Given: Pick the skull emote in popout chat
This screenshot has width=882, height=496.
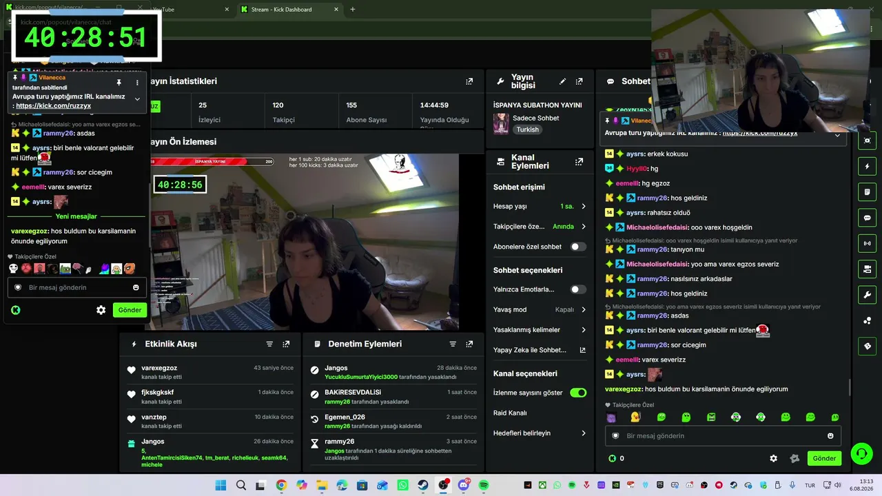Looking at the screenshot, I should click(14, 269).
